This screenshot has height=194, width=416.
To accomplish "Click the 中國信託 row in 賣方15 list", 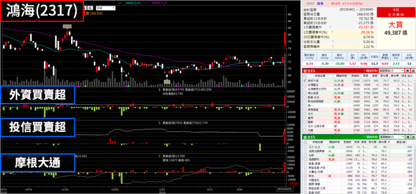I will pyautogui.click(x=358, y=180).
